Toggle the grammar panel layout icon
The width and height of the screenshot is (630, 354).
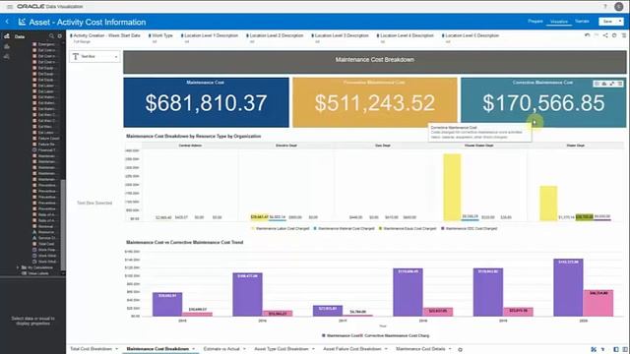click(x=625, y=350)
